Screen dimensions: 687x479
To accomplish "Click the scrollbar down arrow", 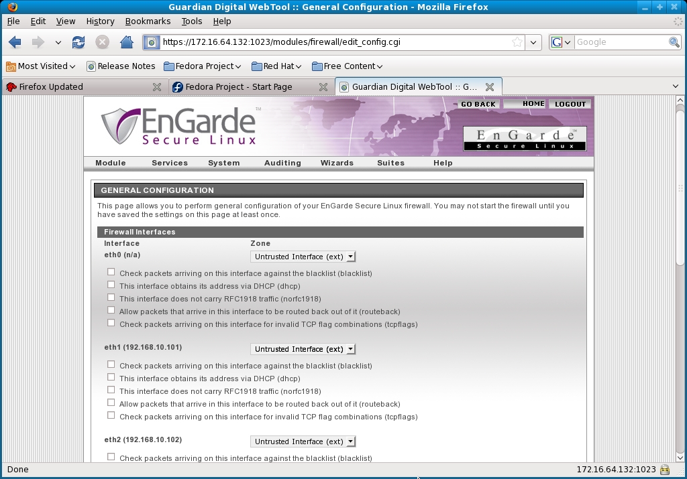I will [680, 458].
